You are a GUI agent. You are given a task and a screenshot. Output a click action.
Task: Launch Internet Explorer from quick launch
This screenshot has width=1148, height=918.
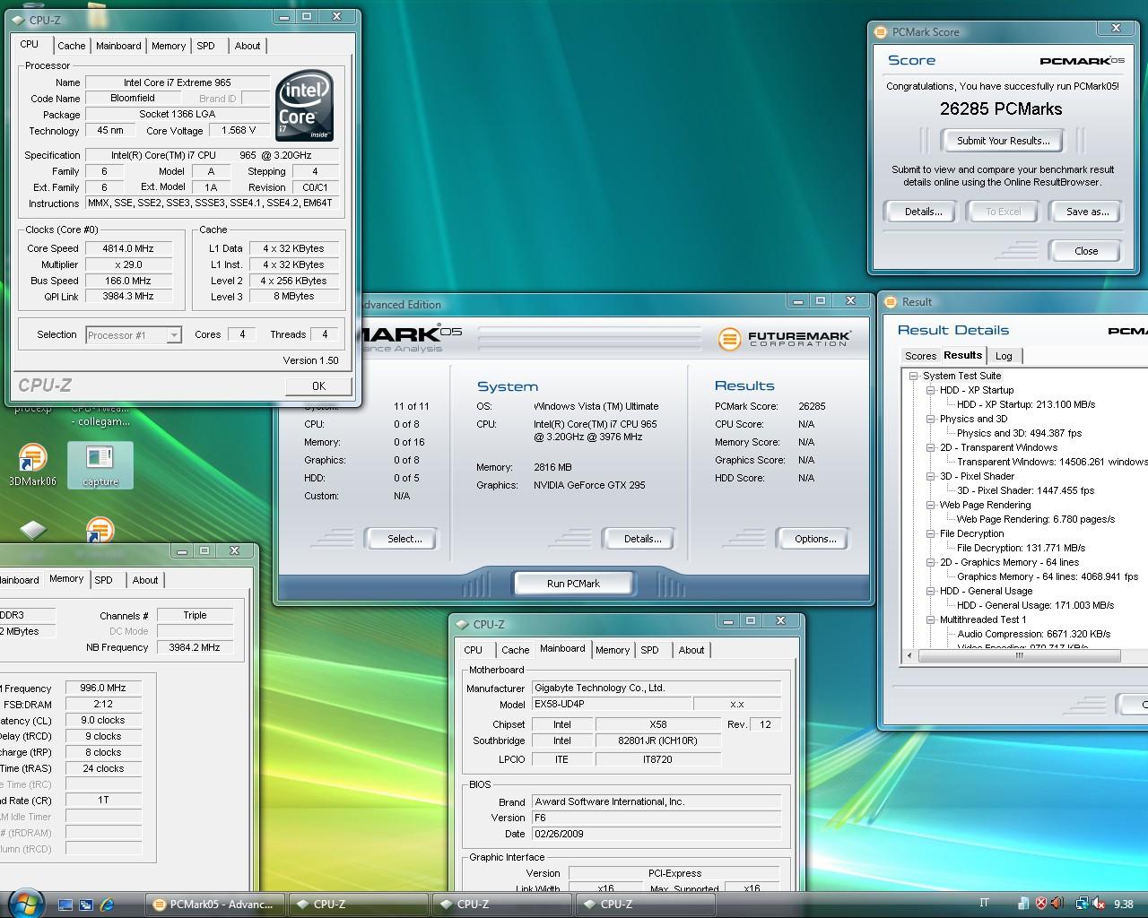(108, 905)
